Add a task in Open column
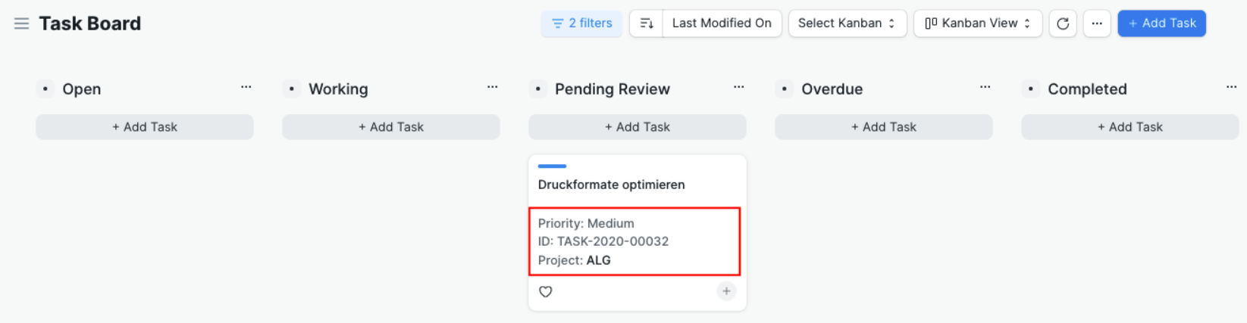This screenshot has height=323, width=1247. coord(145,127)
